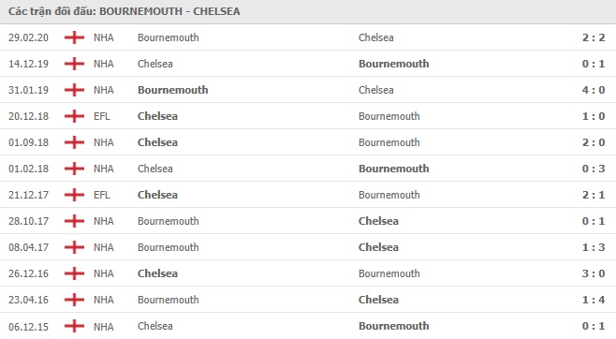
Task: Click England flag beside 26.12.16 date
Action: click(x=74, y=273)
